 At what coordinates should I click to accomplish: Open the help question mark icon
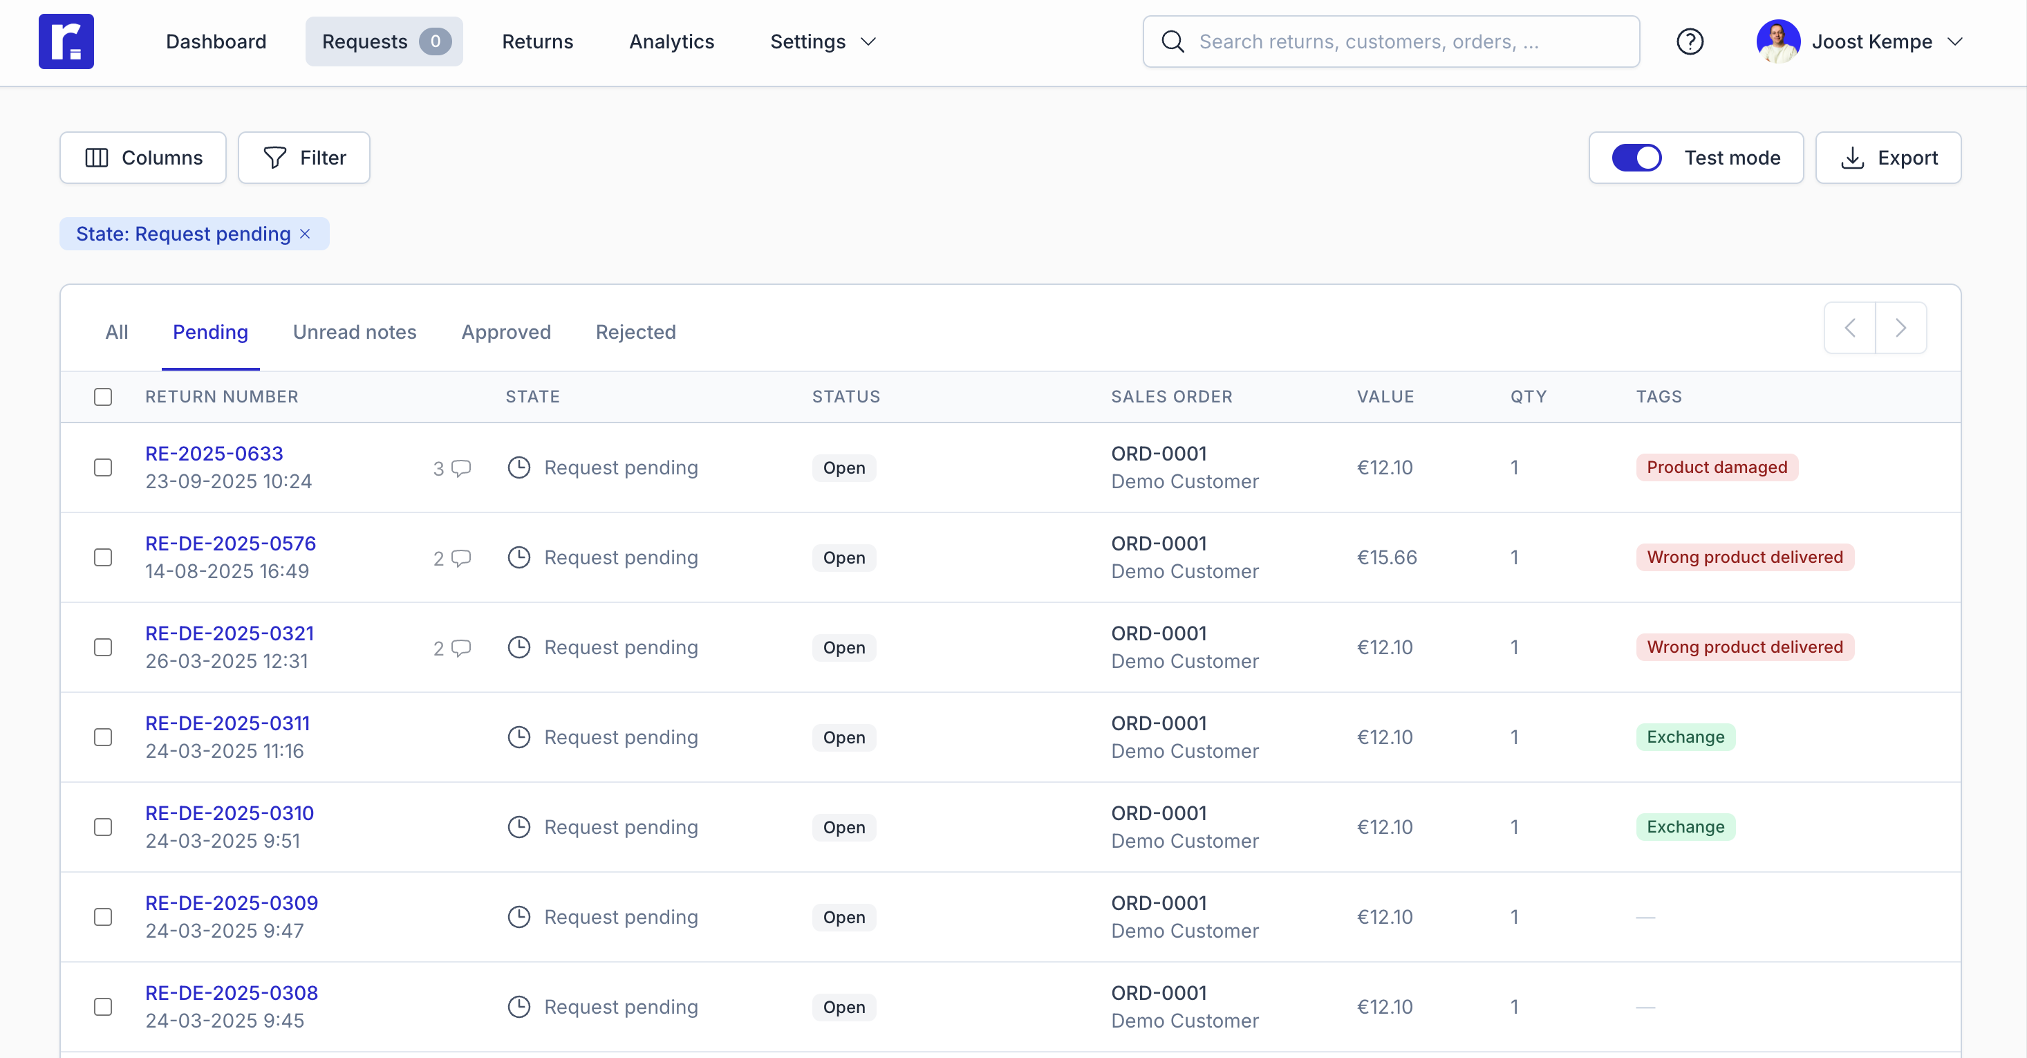pyautogui.click(x=1690, y=41)
